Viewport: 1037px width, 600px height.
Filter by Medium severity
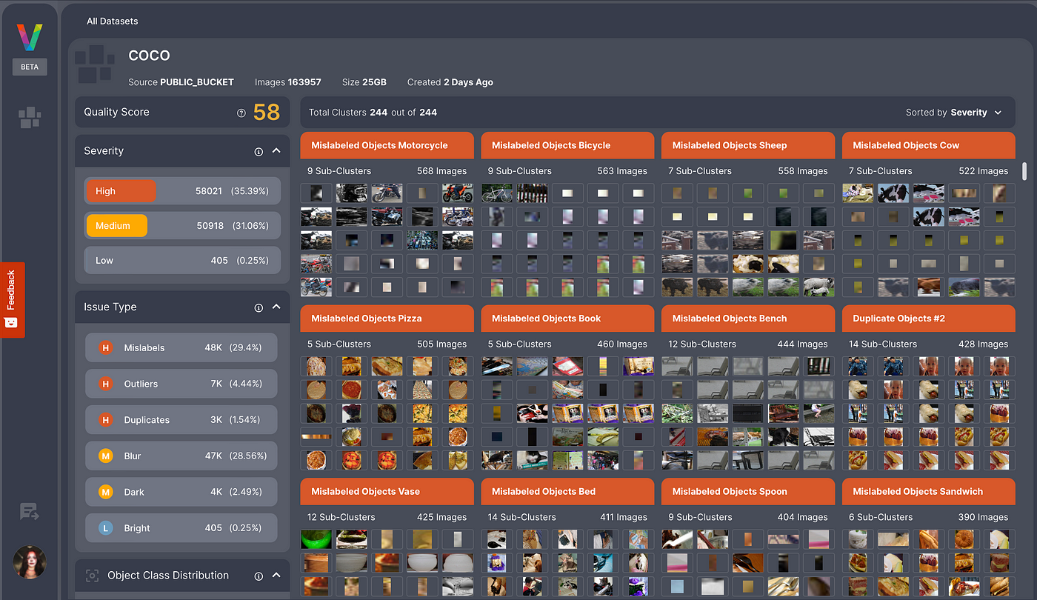[182, 226]
